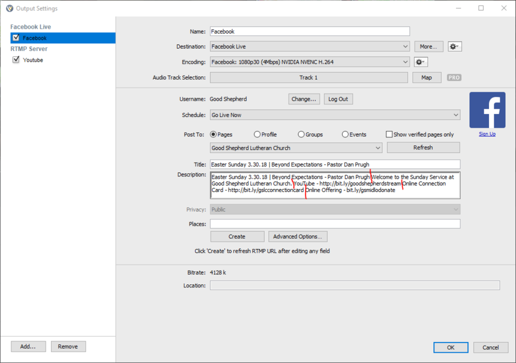Open the Schedule Go Live Now dropdown
The width and height of the screenshot is (516, 363).
pyautogui.click(x=335, y=115)
